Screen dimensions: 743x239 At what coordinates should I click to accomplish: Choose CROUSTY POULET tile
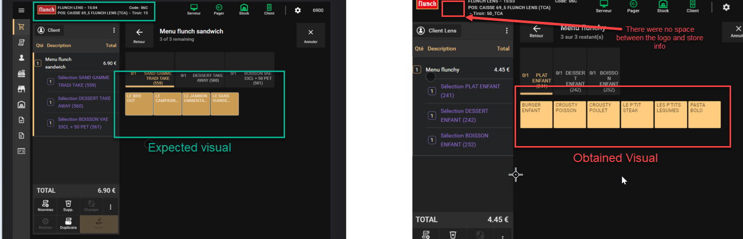click(603, 114)
